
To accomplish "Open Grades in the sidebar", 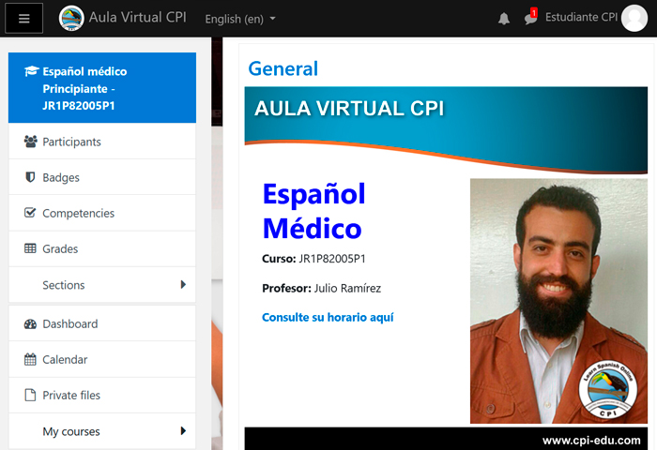I will tap(102, 248).
